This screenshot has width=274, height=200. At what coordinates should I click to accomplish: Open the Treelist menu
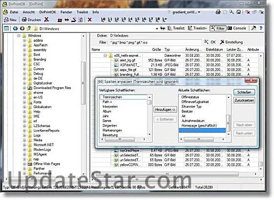tap(82, 12)
